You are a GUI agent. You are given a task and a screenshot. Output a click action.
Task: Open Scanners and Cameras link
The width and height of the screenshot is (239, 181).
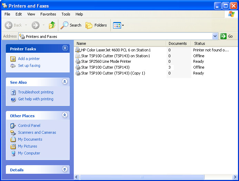point(37,132)
